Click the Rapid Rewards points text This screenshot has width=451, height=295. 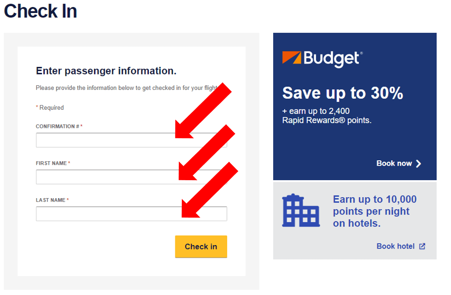[x=327, y=120]
